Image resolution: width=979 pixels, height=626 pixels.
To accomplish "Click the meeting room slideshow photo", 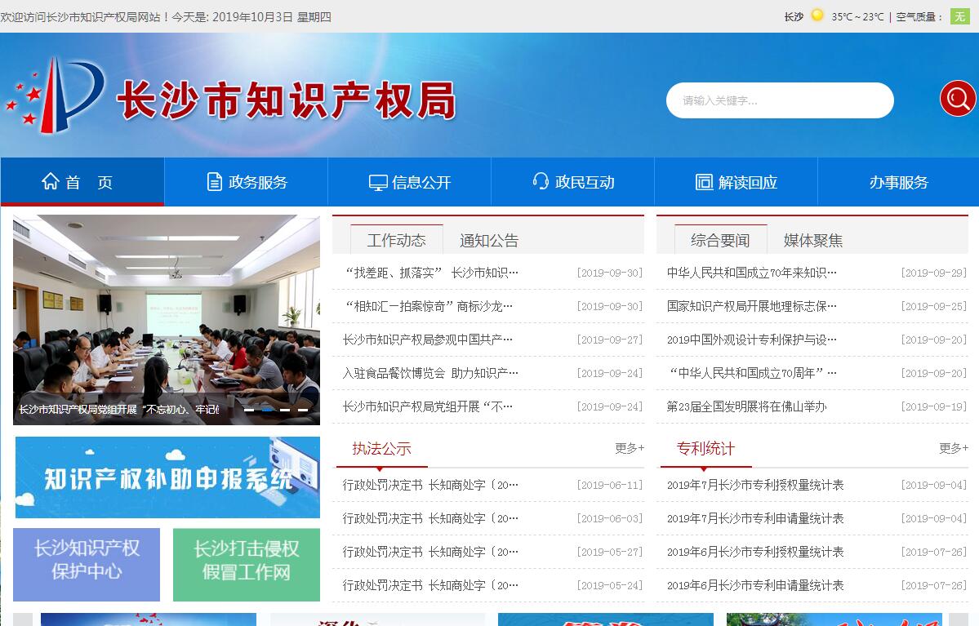I will [166, 320].
